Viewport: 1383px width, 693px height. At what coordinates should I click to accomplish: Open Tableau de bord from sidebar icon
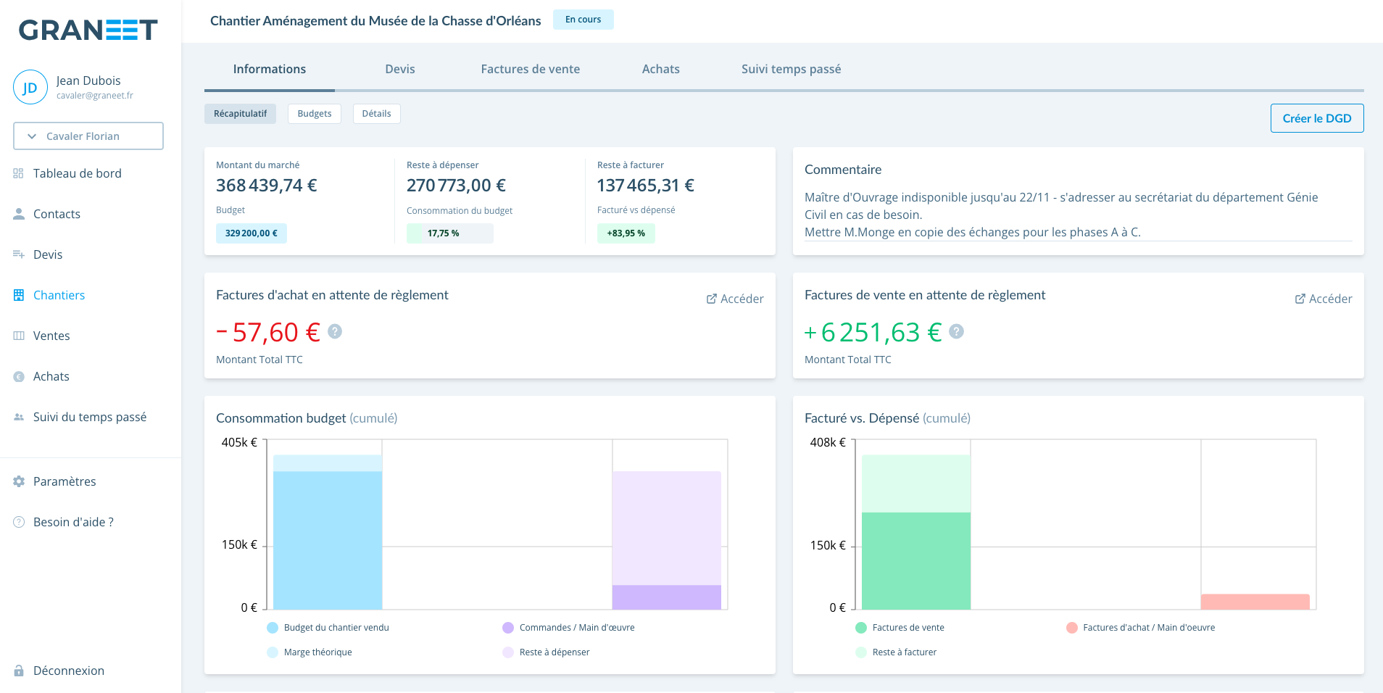pyautogui.click(x=19, y=173)
